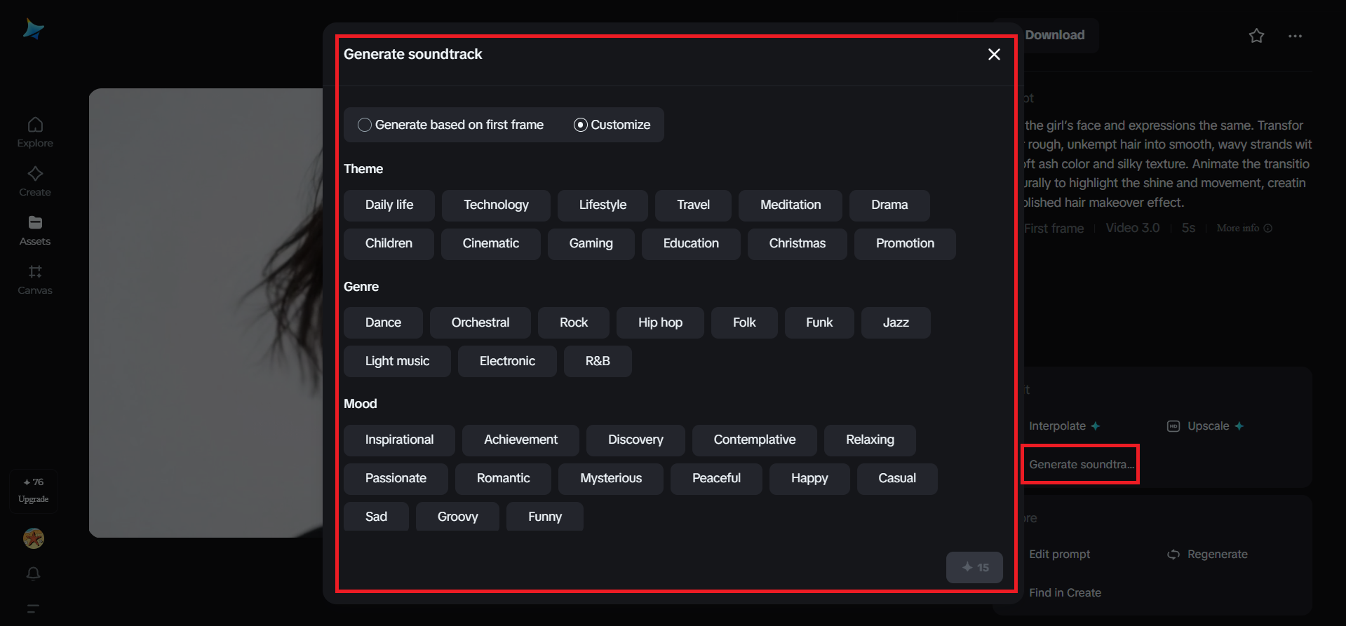Open the Explore page in sidebar
Screen dimensions: 1346x626
pos(35,132)
